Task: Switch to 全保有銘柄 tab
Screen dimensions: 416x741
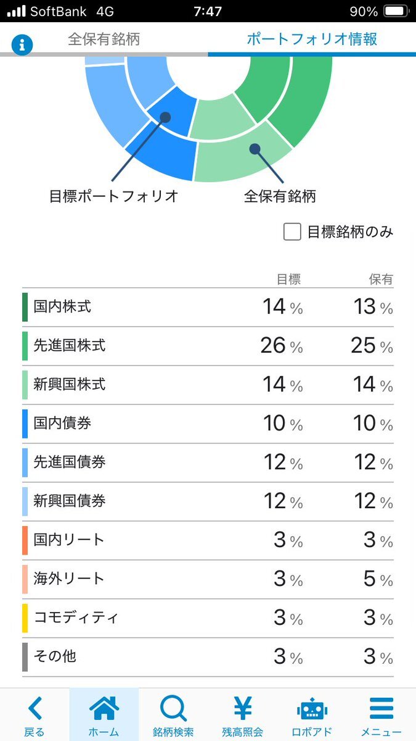Action: pyautogui.click(x=104, y=39)
